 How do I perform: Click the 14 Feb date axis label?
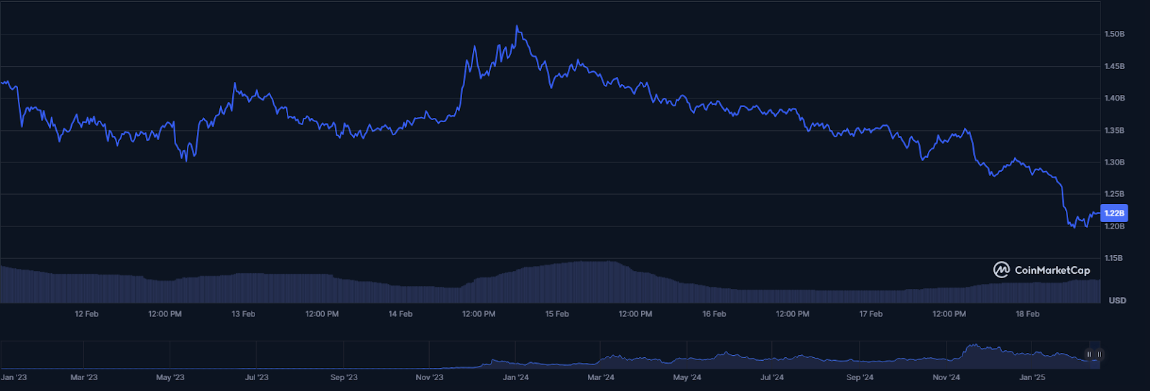(400, 314)
